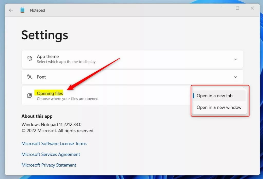Click the Opening files label

(x=50, y=93)
